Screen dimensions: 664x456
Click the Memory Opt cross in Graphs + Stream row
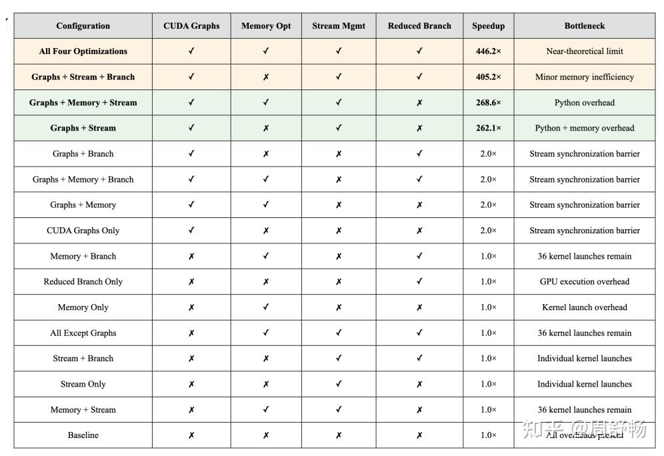point(266,128)
